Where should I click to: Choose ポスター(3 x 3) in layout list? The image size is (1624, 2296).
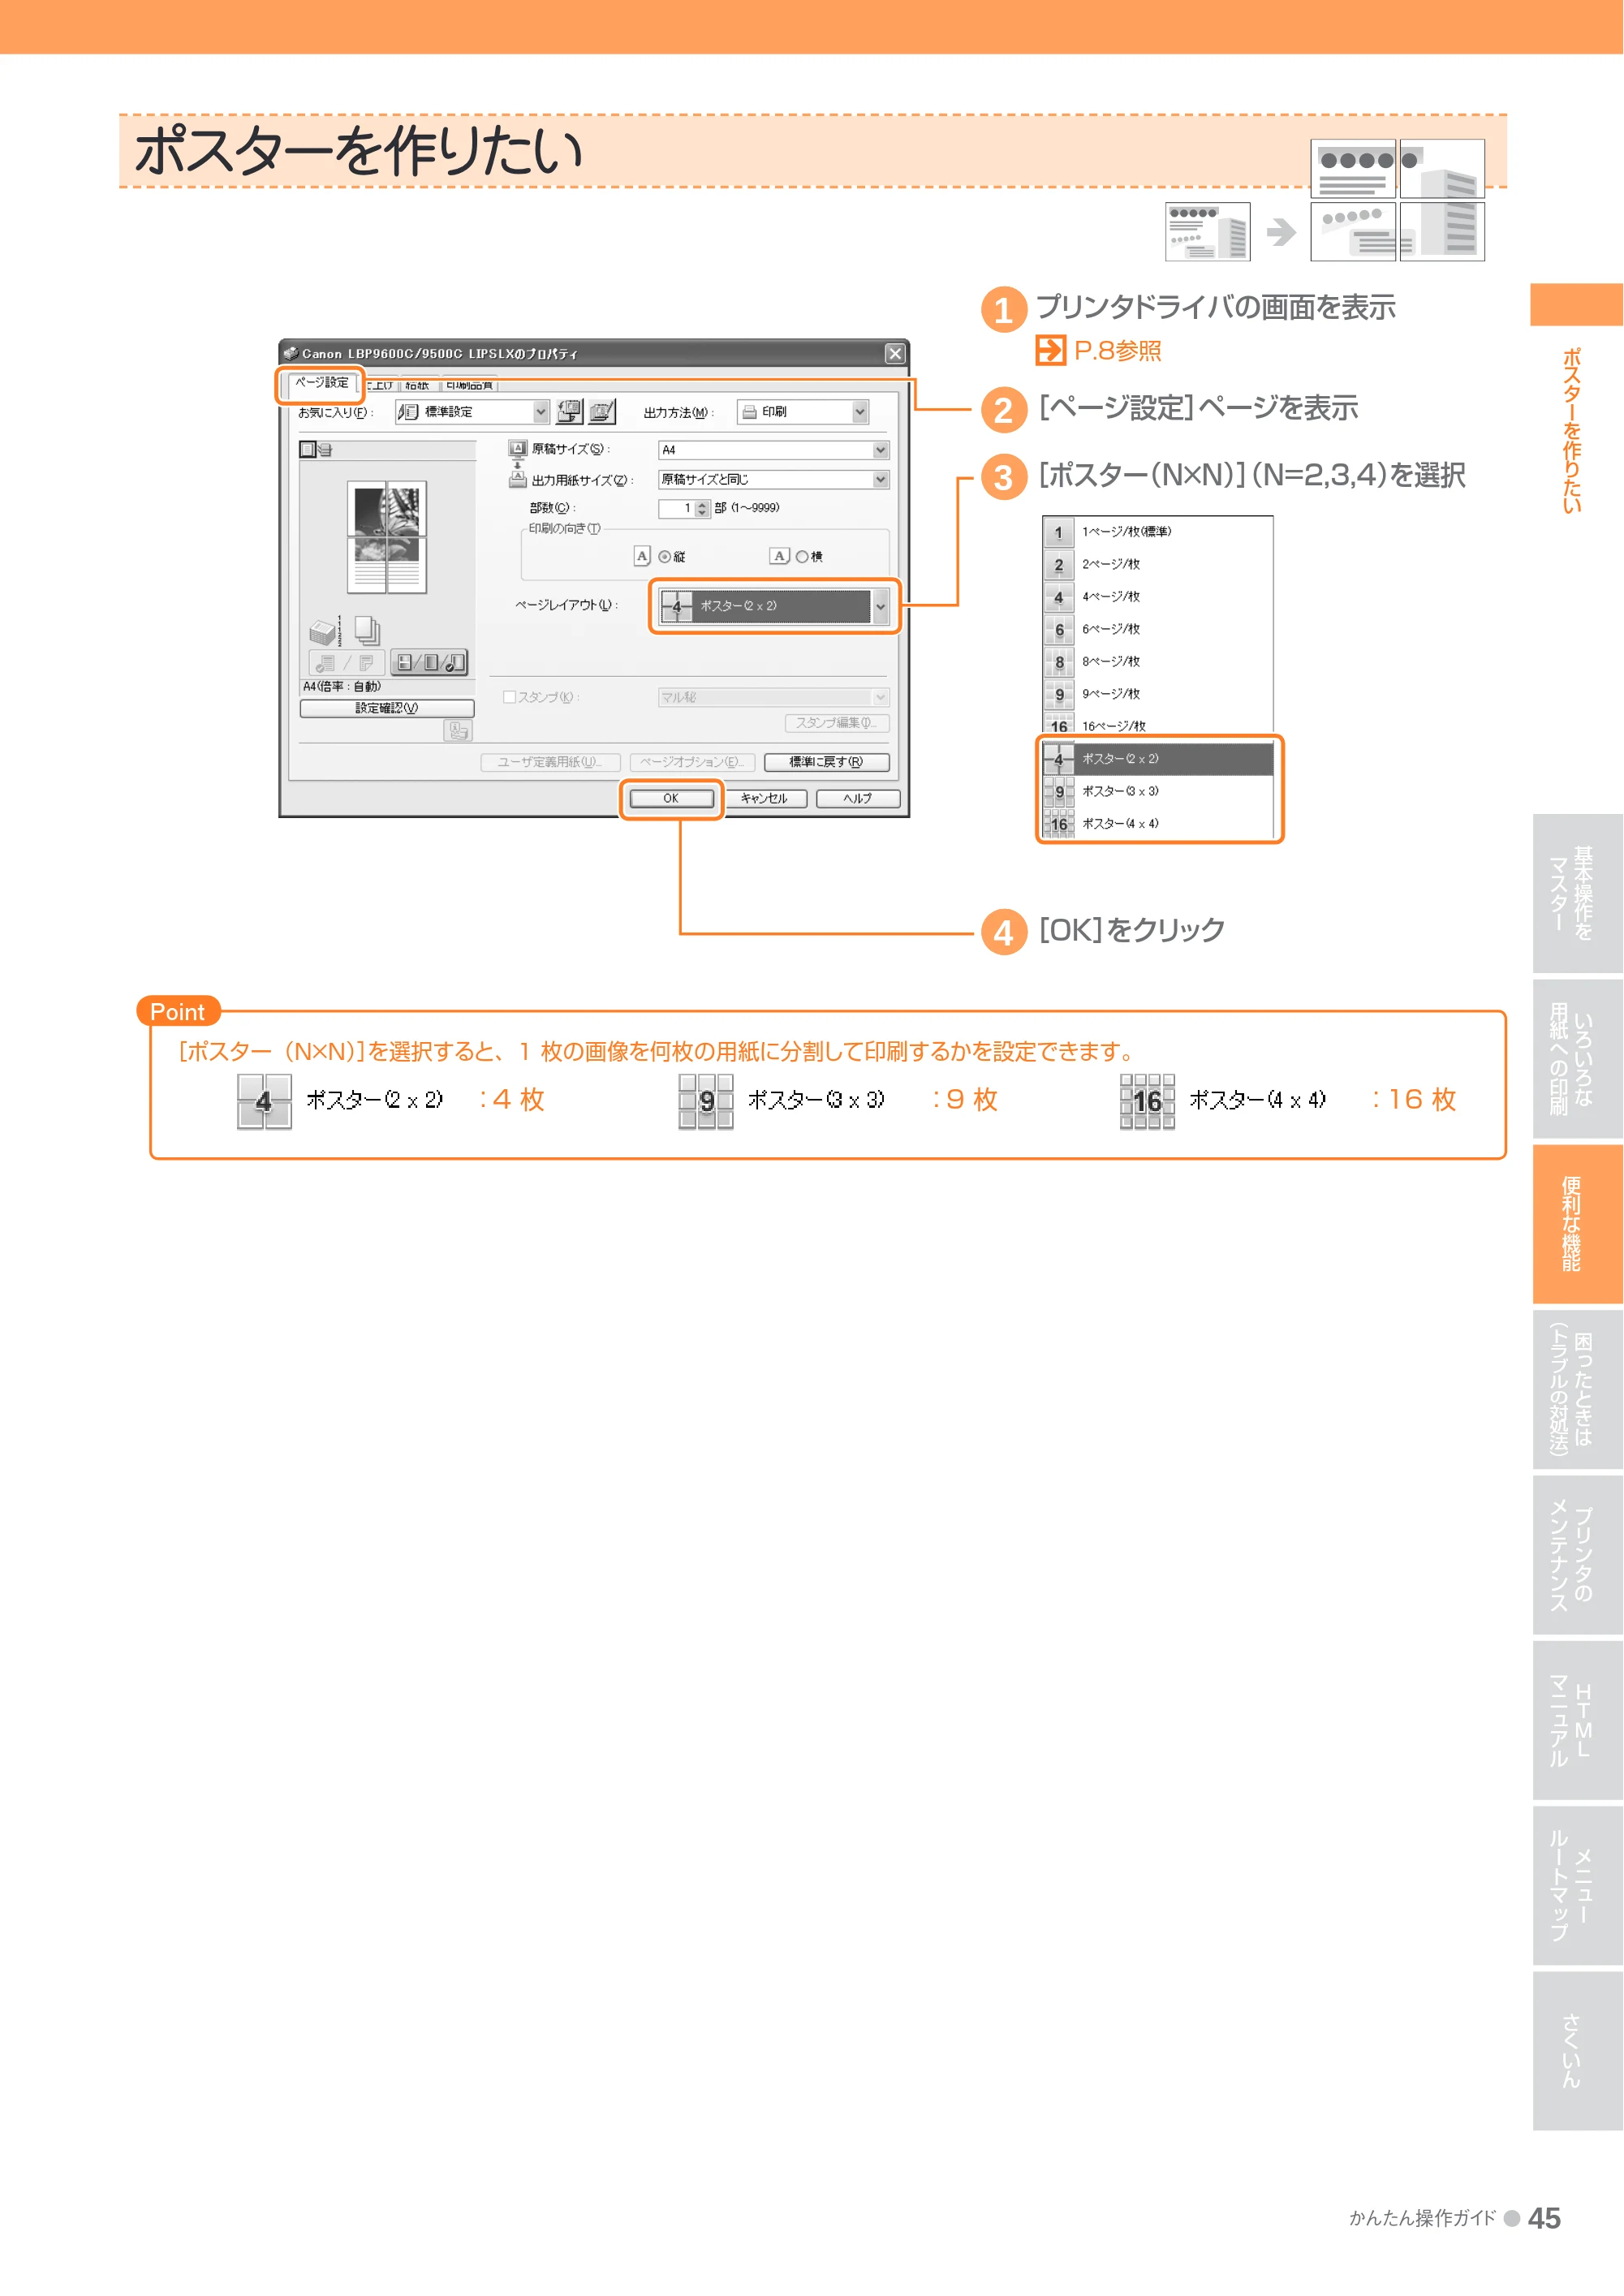click(x=1158, y=792)
